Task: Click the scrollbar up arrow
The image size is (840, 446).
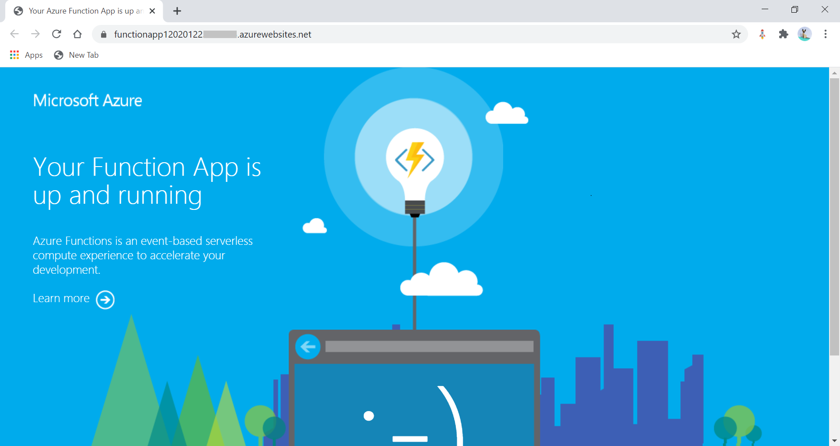Action: pos(835,73)
